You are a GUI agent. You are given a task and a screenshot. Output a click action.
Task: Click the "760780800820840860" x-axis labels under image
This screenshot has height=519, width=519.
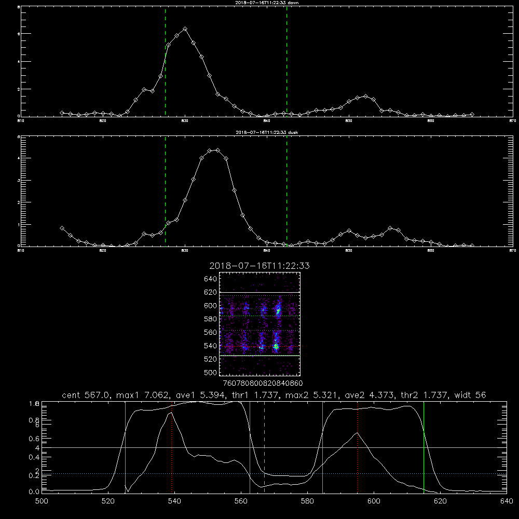tap(263, 383)
